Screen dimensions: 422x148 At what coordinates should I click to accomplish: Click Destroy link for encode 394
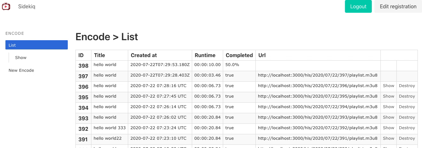pyautogui.click(x=407, y=107)
